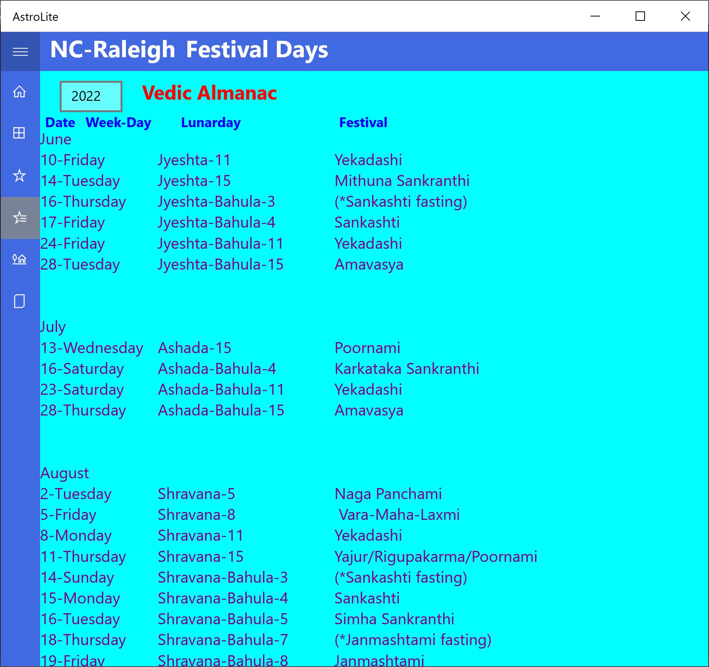
Task: Click (*Janmashtami fasting) festival text
Action: (413, 640)
